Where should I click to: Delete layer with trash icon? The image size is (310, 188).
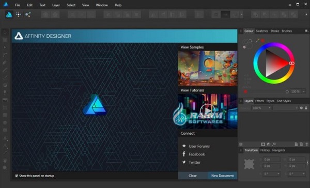(x=307, y=144)
